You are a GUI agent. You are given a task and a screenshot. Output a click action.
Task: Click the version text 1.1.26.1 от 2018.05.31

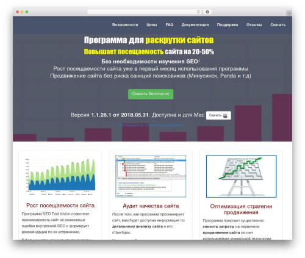[x=120, y=115]
